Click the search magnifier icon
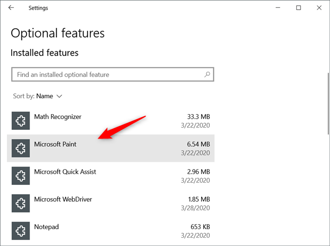This screenshot has width=330, height=246. [207, 74]
